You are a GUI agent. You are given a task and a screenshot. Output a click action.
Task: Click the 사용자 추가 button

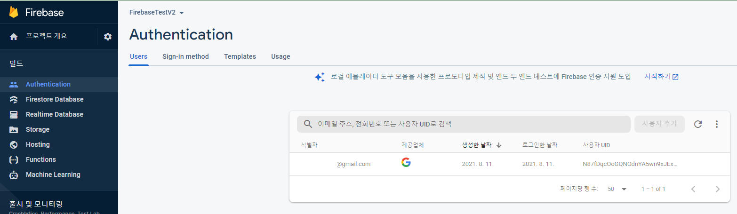tap(659, 124)
